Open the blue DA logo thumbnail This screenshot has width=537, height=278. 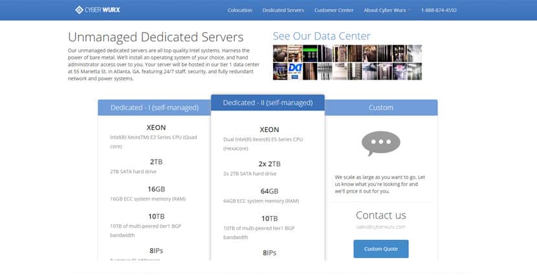(295, 71)
